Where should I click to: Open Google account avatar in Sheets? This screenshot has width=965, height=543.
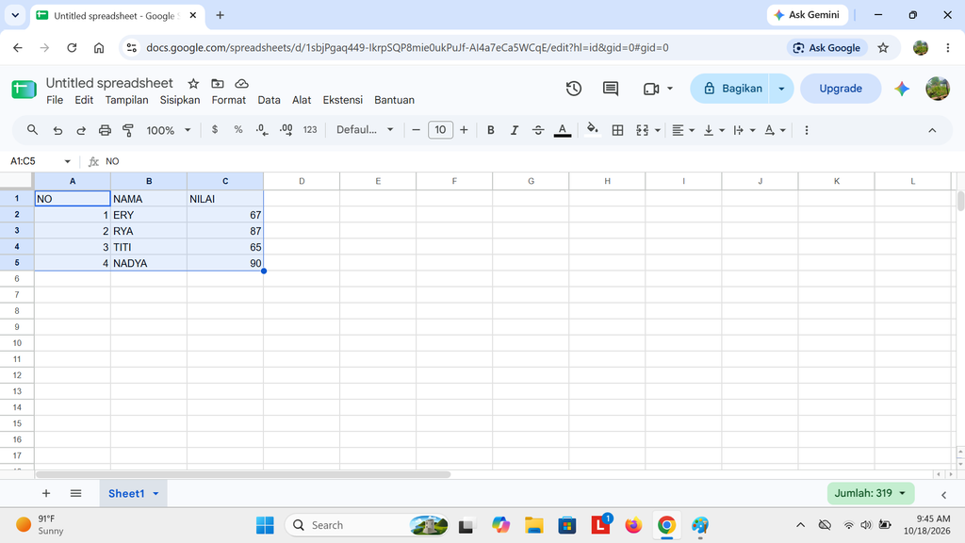938,89
